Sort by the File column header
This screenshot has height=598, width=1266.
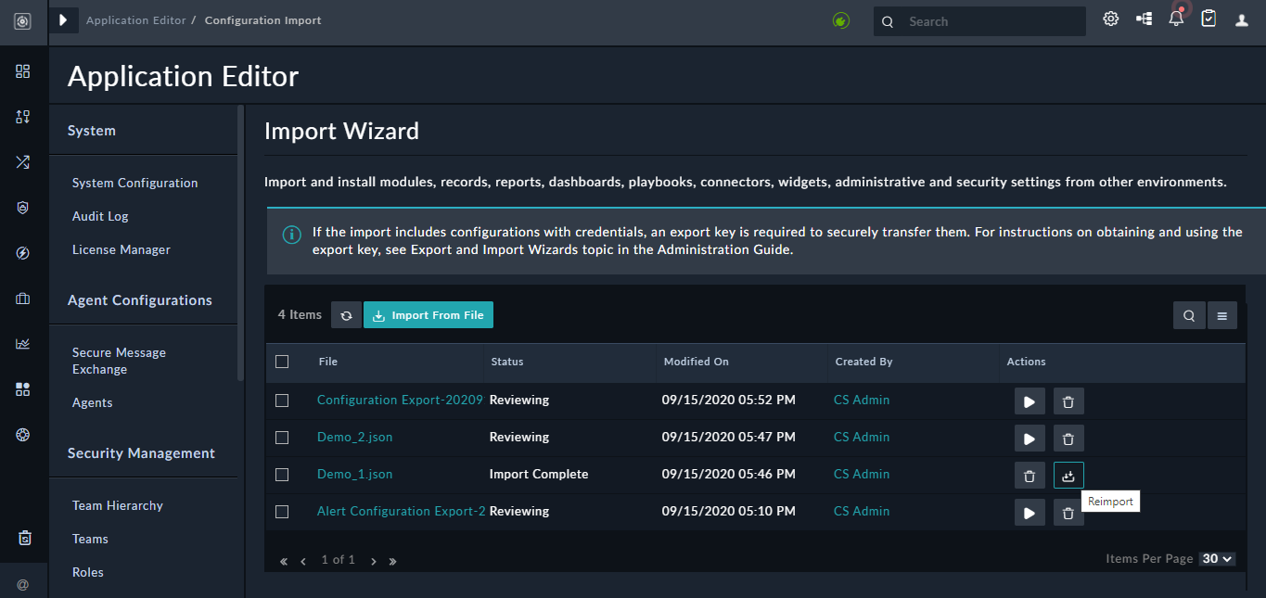click(327, 362)
